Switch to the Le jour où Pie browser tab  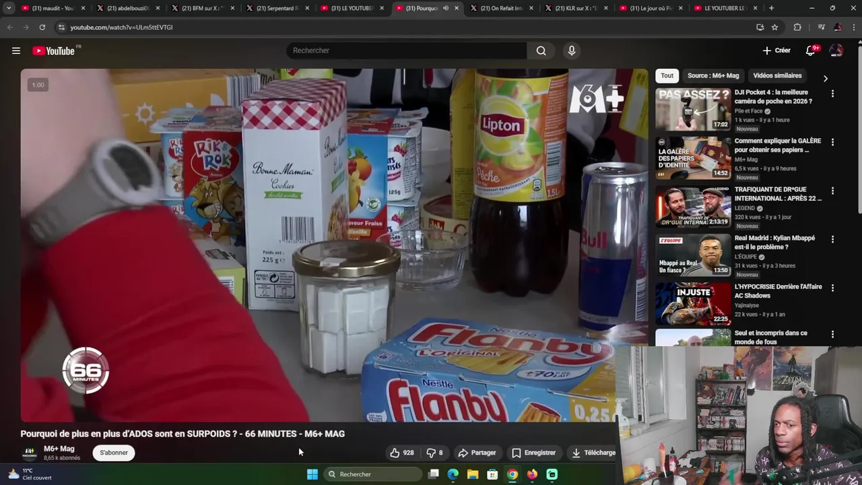(x=651, y=8)
